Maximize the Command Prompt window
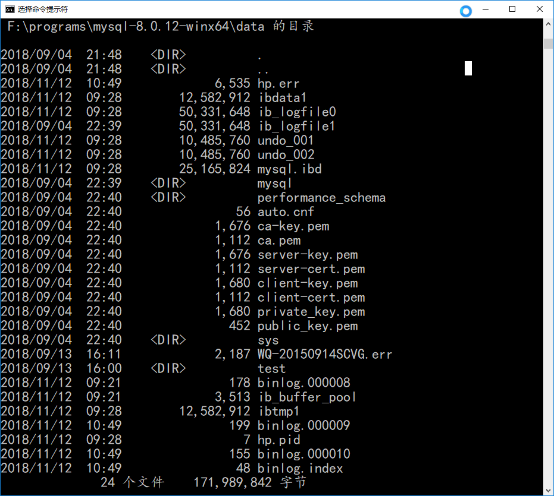 click(x=512, y=9)
